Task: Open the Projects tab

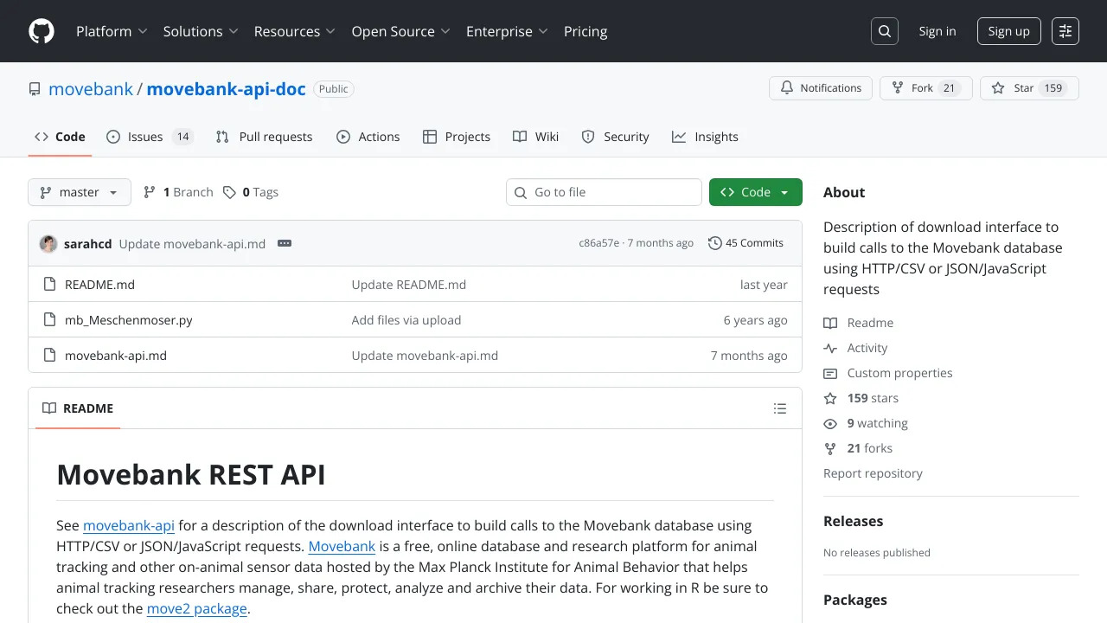Action: click(x=457, y=137)
